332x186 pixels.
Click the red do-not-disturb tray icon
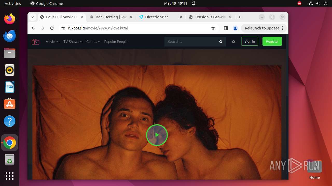(x=299, y=3)
